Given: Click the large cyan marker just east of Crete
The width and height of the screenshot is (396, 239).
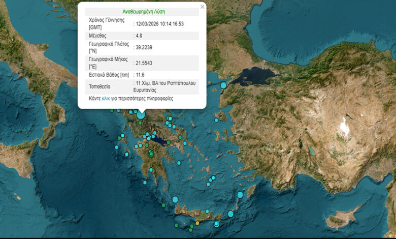Looking at the screenshot, I should pyautogui.click(x=230, y=214).
